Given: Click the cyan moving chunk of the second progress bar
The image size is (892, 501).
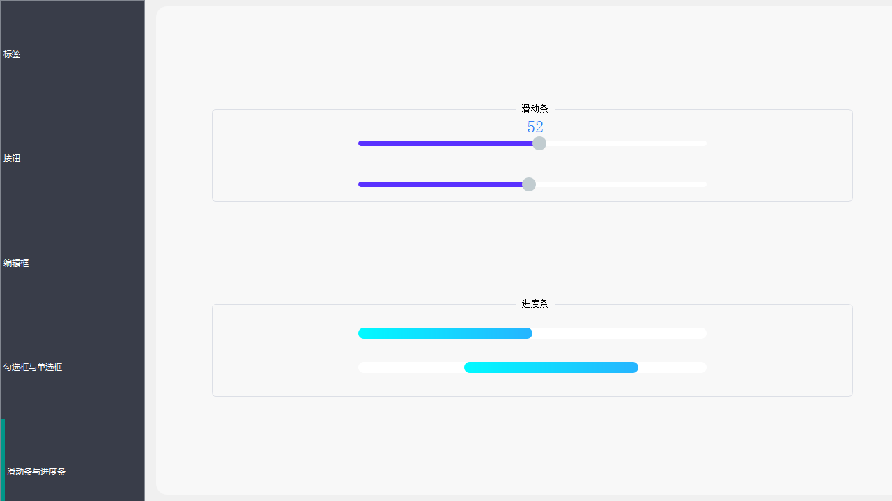Looking at the screenshot, I should point(551,367).
